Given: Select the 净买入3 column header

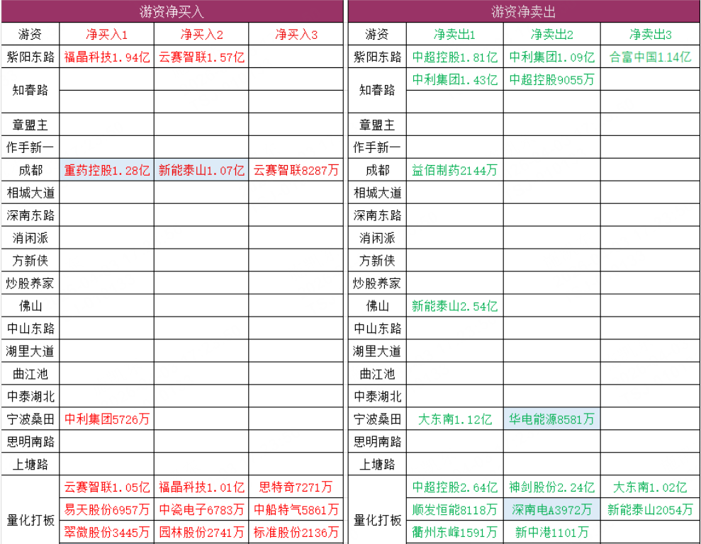Looking at the screenshot, I should tap(296, 35).
